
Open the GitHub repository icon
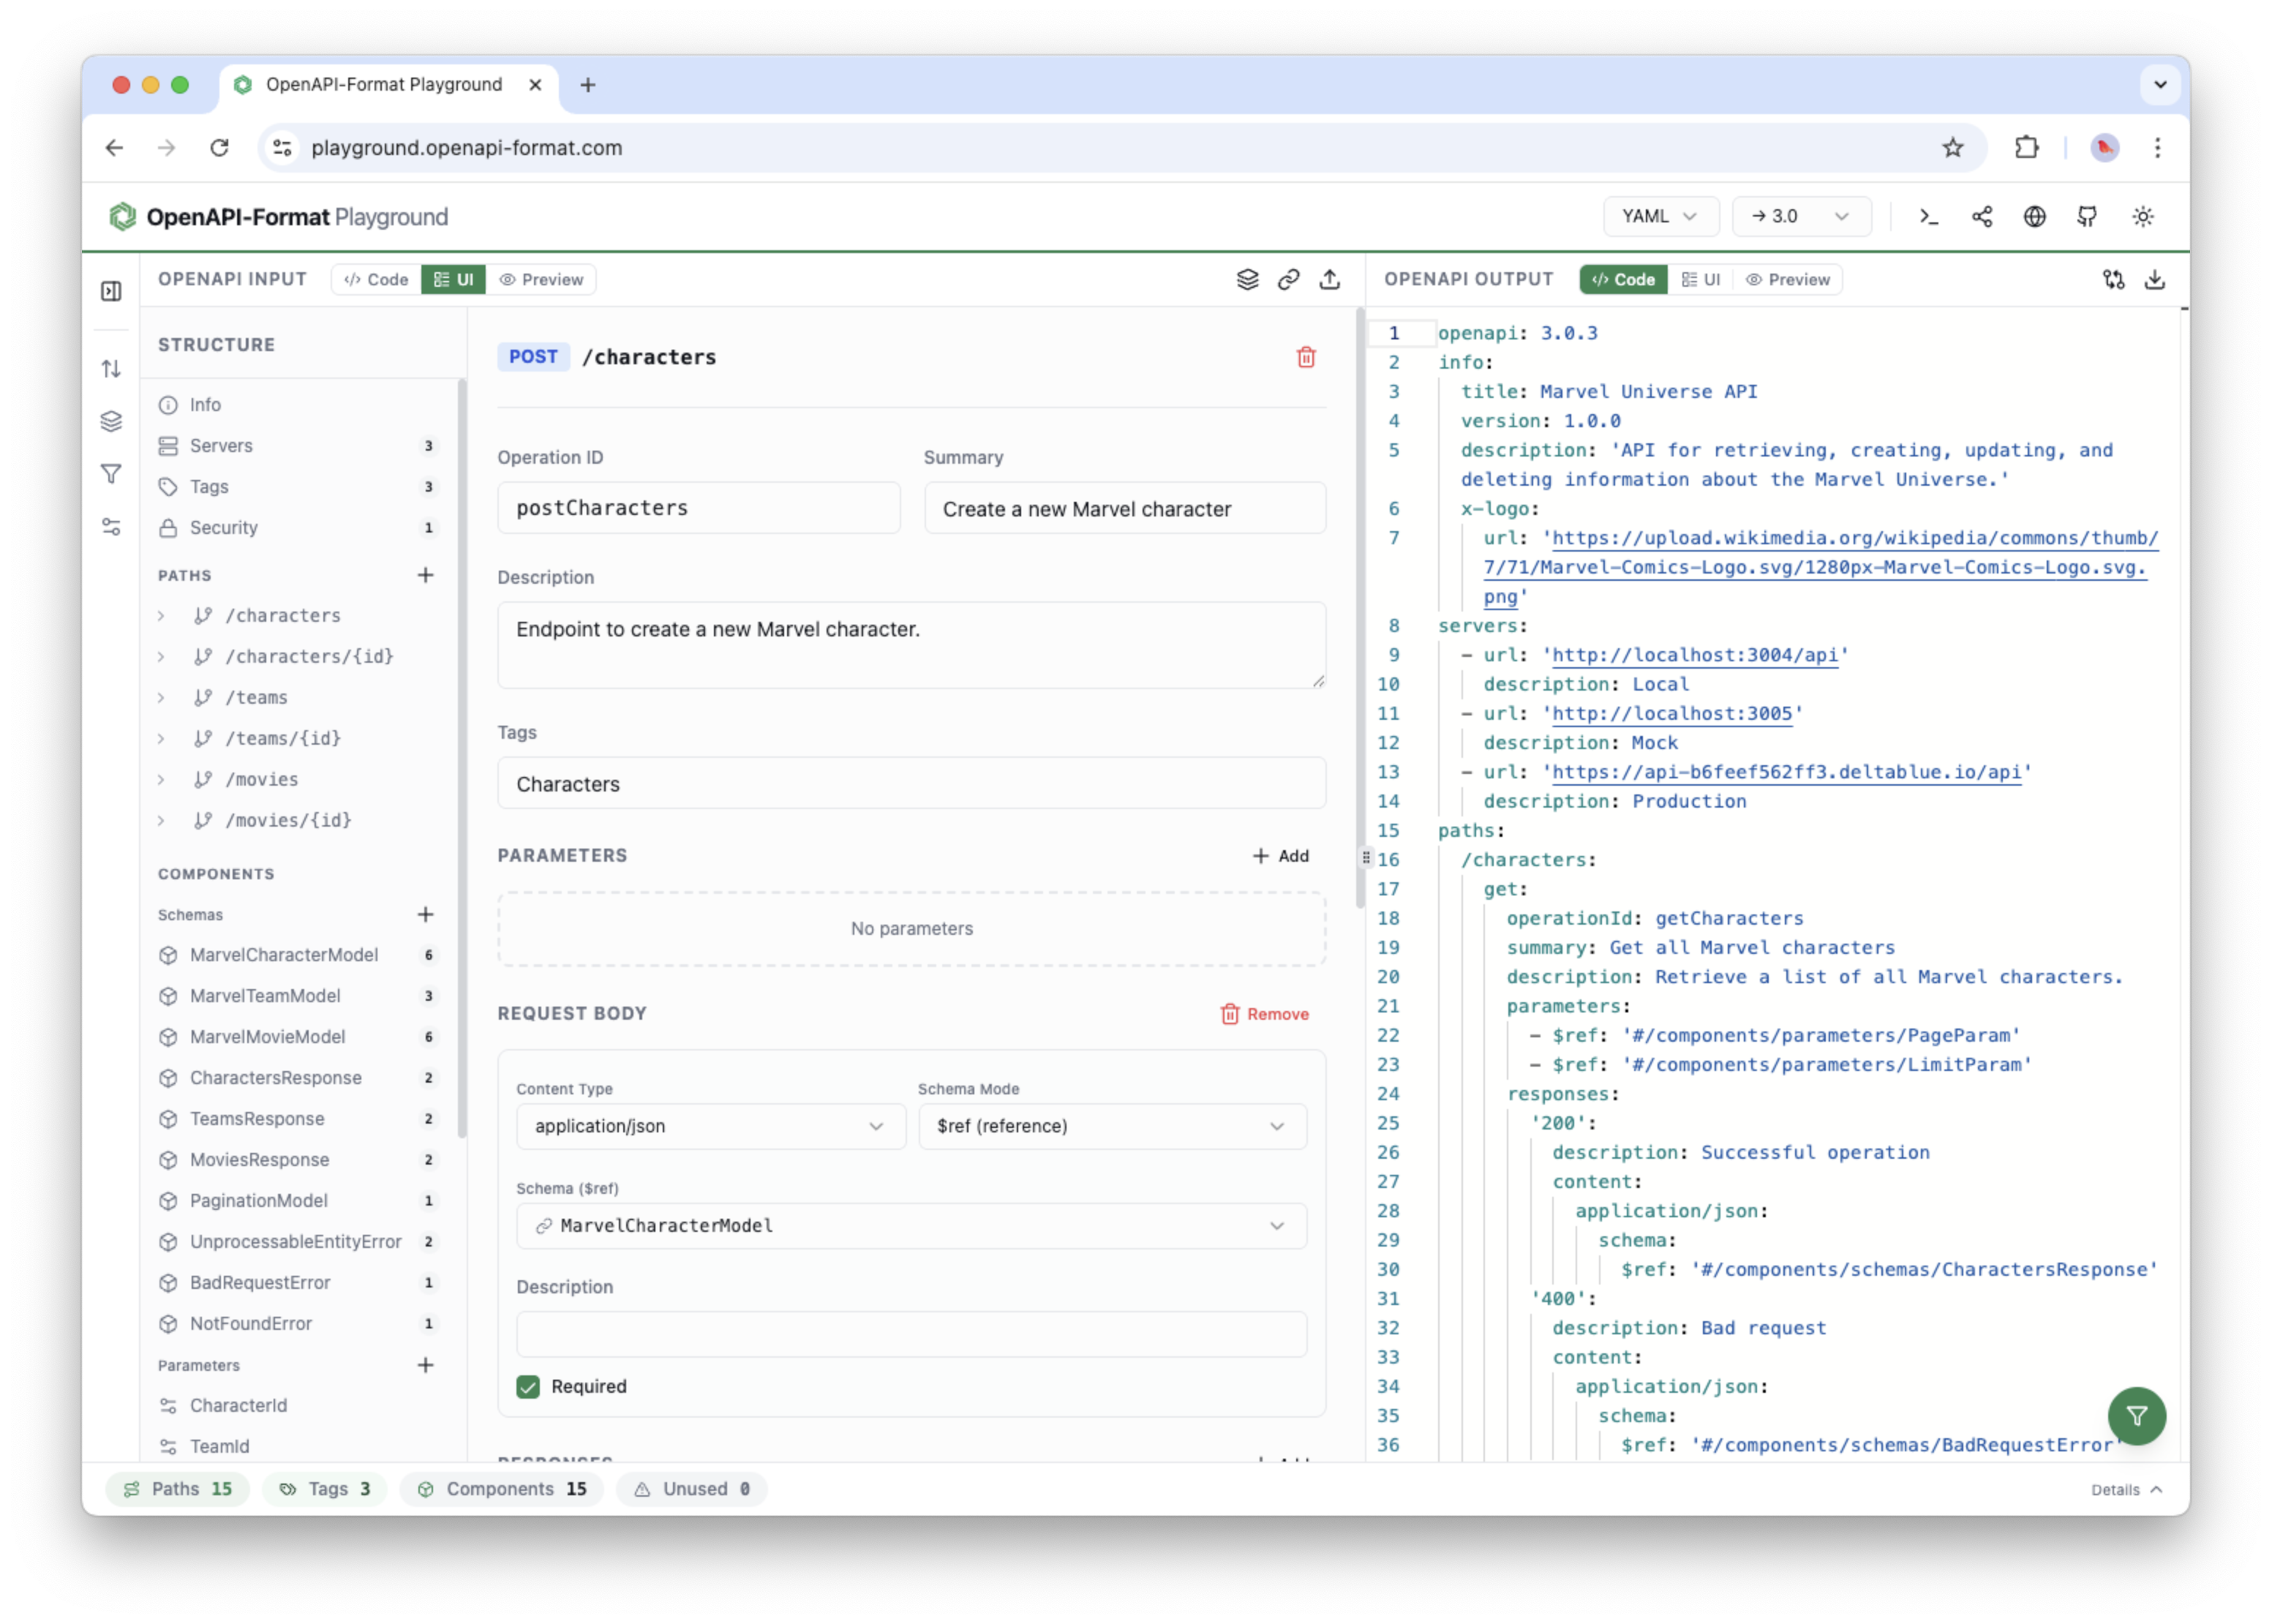2087,216
